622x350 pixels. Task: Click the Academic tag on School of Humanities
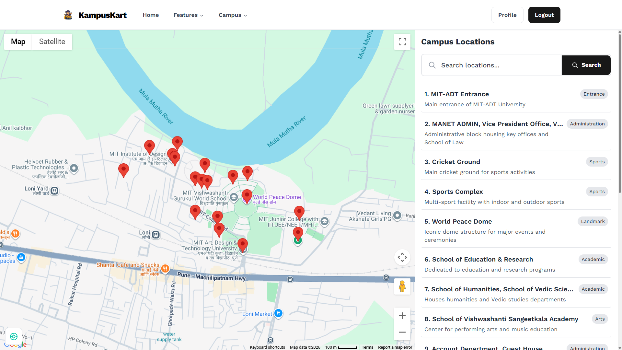point(593,289)
